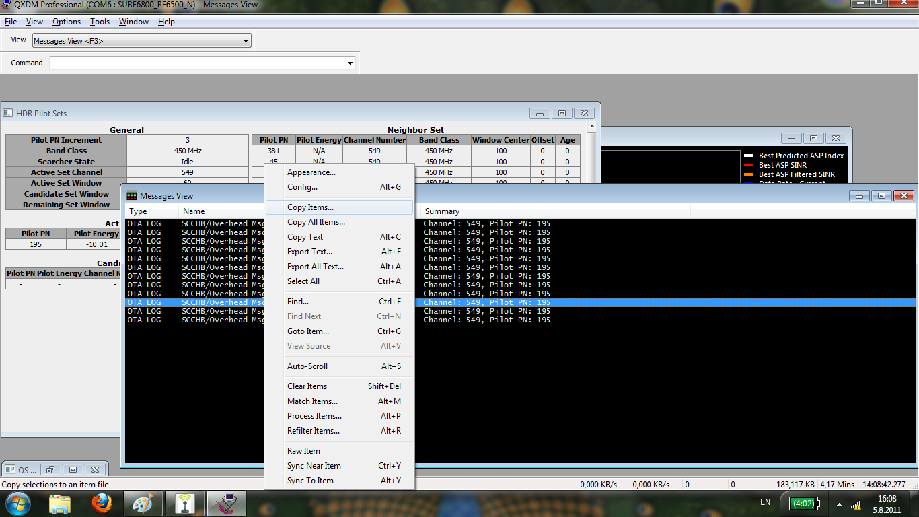Maximize the HDR Pilot Sets window
This screenshot has height=517, width=919.
(x=562, y=114)
